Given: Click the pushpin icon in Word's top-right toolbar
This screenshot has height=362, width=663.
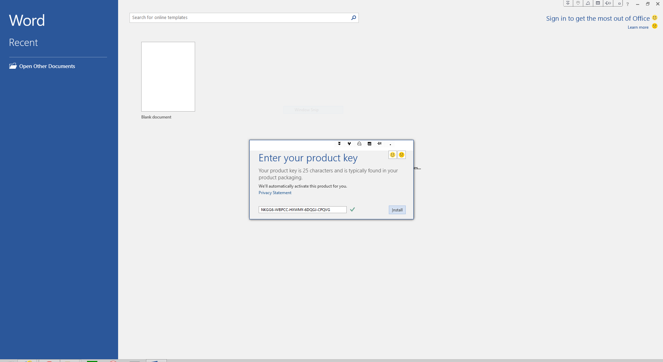Looking at the screenshot, I should click(608, 3).
